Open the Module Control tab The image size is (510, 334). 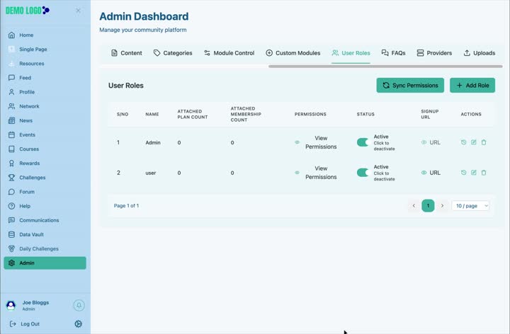click(229, 53)
